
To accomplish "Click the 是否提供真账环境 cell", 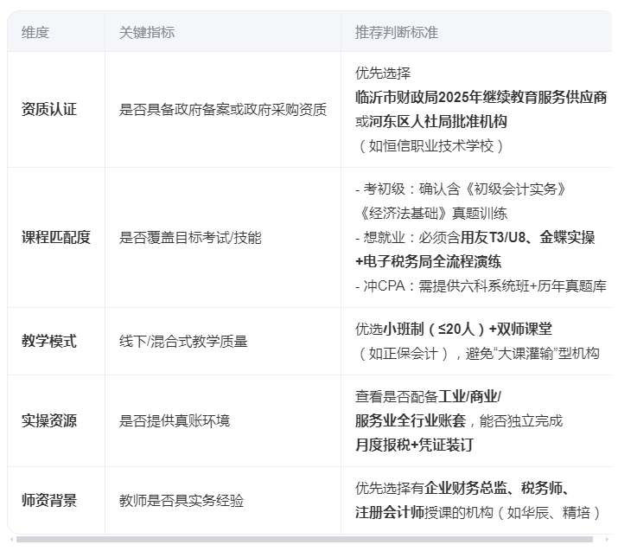I will pyautogui.click(x=174, y=421).
